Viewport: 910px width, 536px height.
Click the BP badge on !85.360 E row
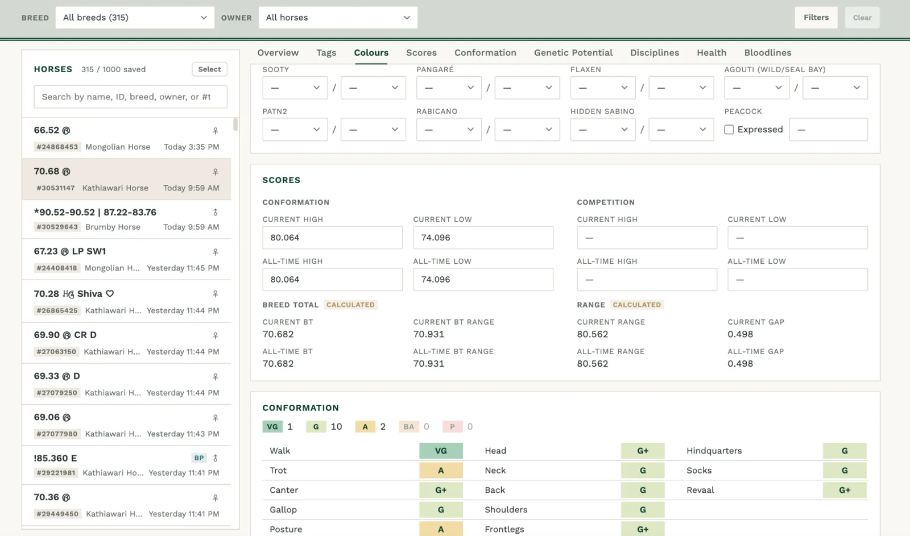pos(199,458)
